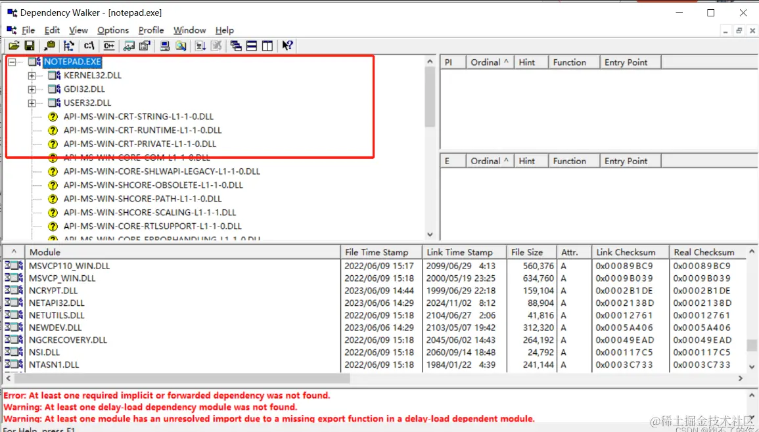Sort by Real Checksum column header
The width and height of the screenshot is (759, 432).
pos(708,252)
